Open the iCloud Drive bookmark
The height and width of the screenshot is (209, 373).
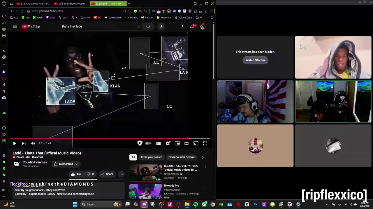click(x=184, y=17)
